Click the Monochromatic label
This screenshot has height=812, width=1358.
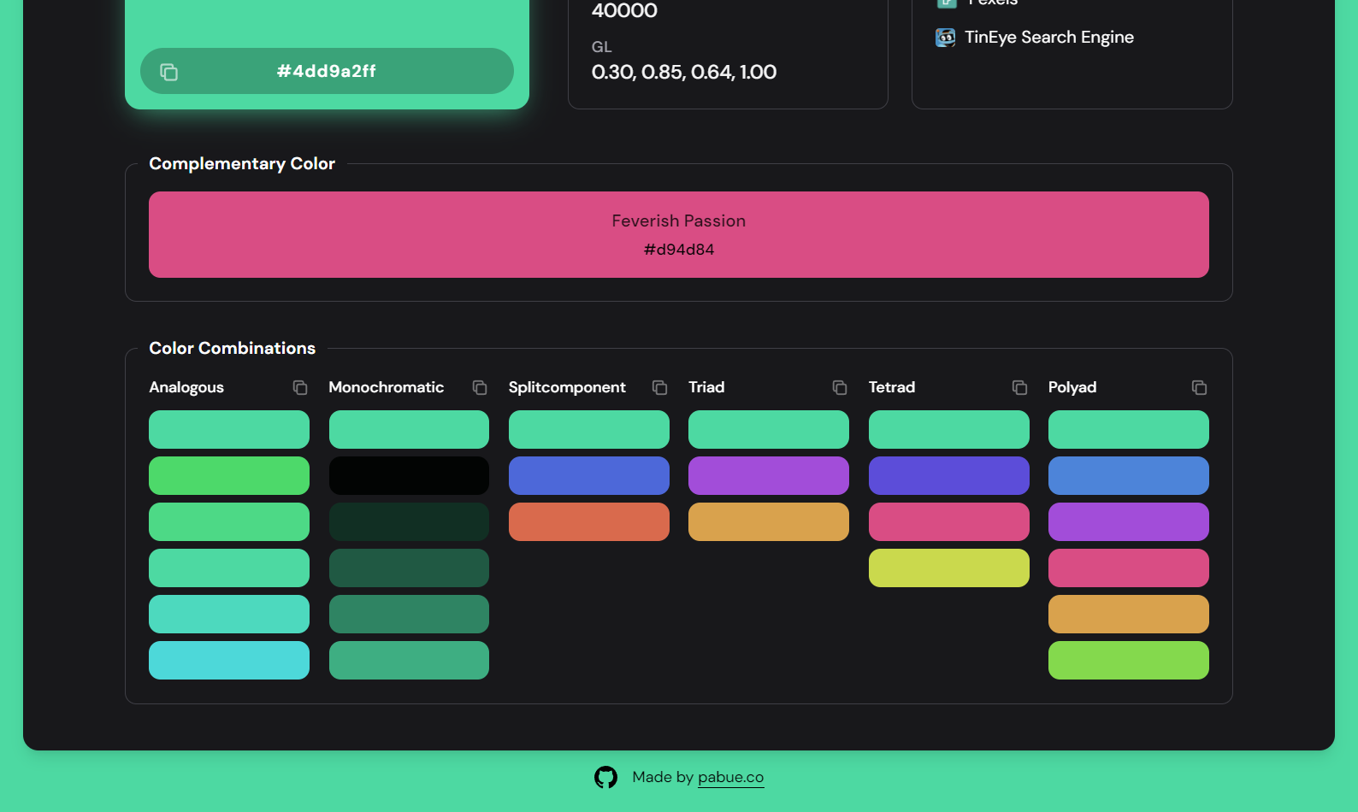(x=387, y=387)
